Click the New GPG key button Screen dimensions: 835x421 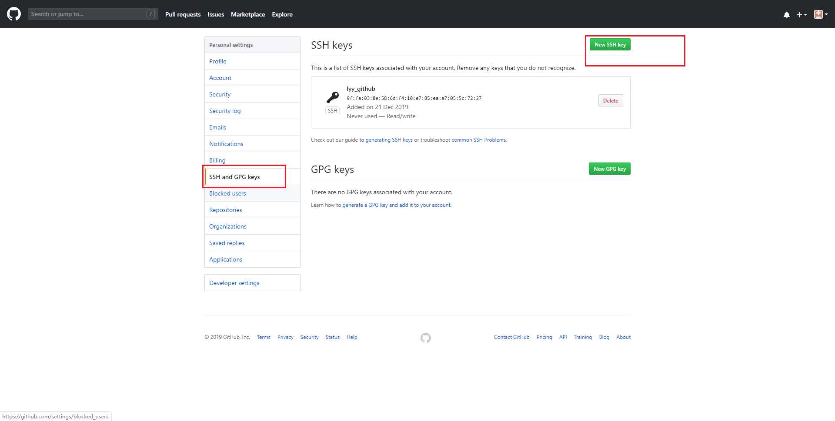pyautogui.click(x=610, y=169)
